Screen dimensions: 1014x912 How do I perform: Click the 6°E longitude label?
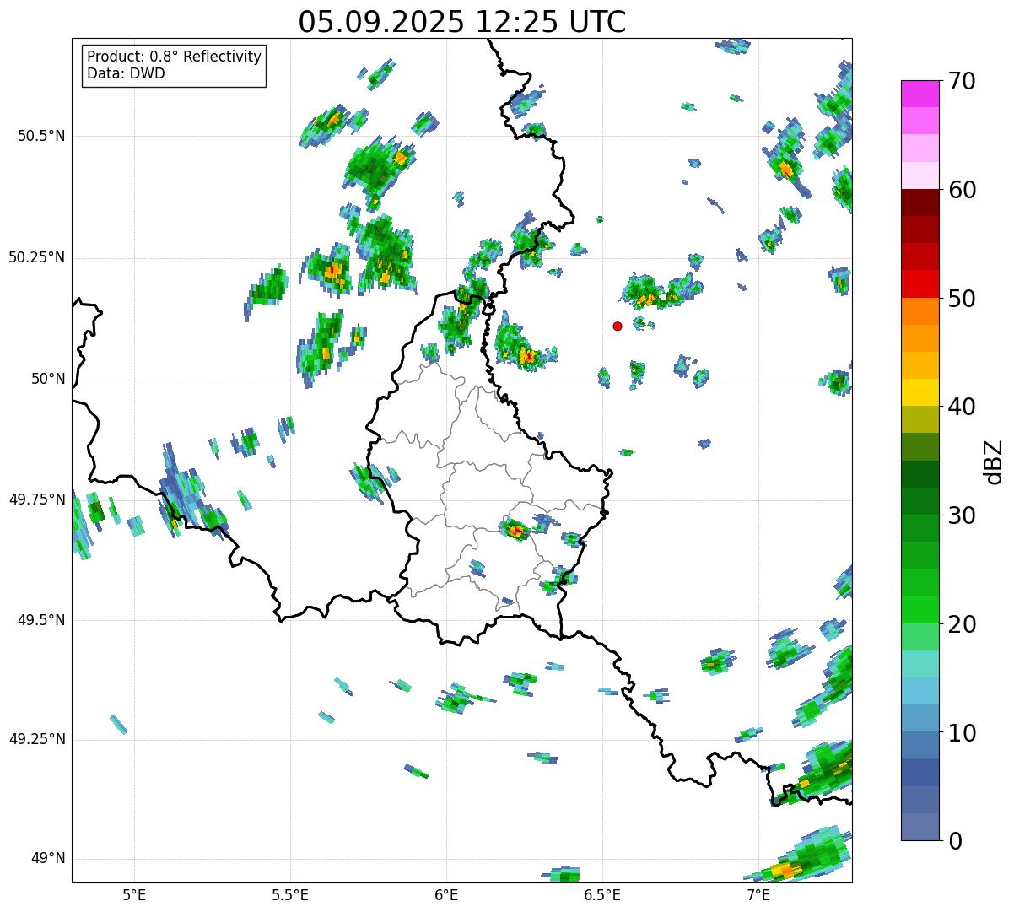pyautogui.click(x=446, y=894)
